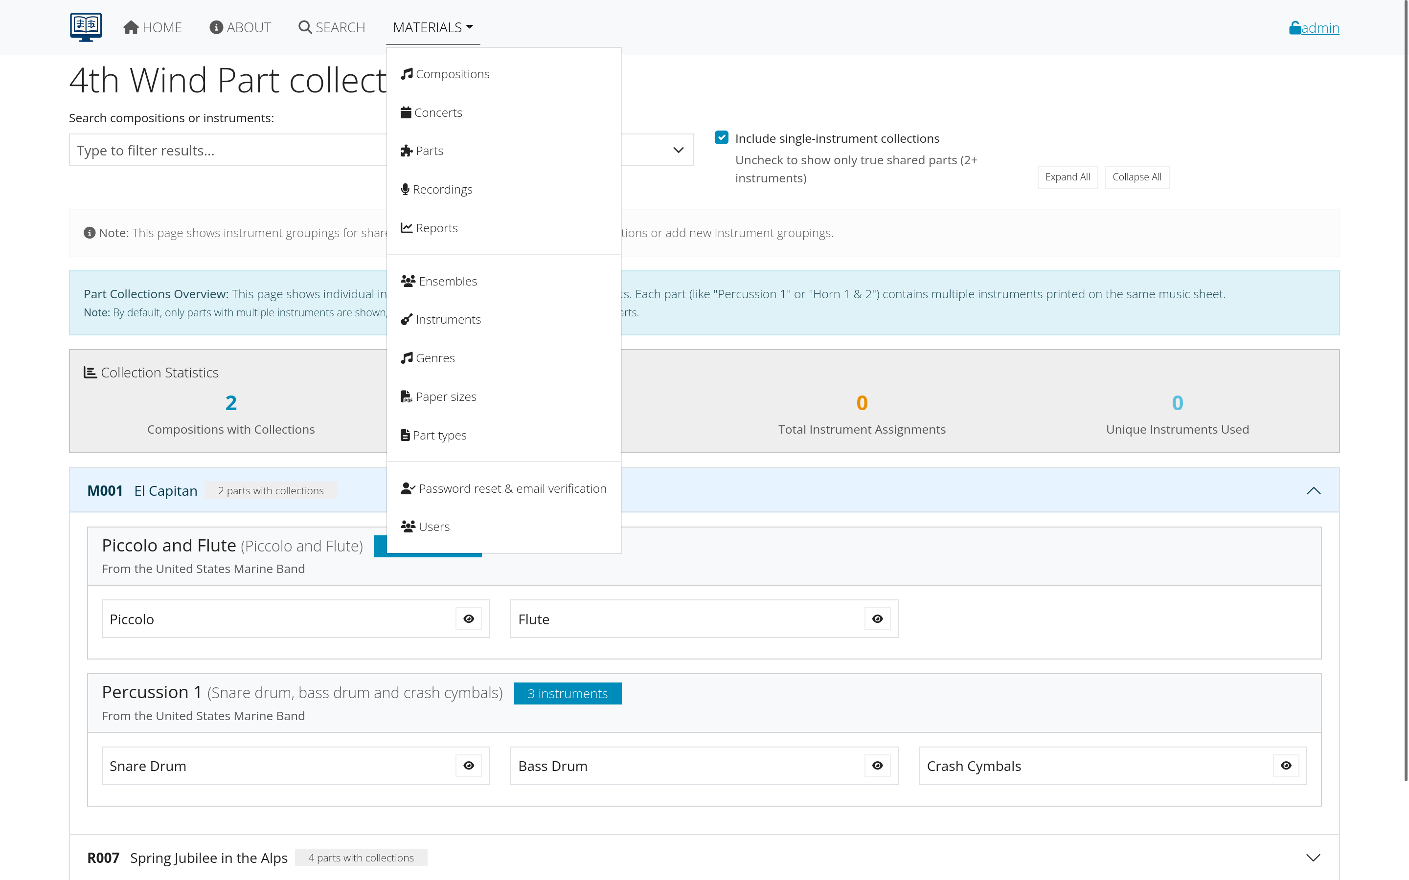Open Search via the magnifier icon
Viewport: 1409px width, 880px height.
coord(305,27)
